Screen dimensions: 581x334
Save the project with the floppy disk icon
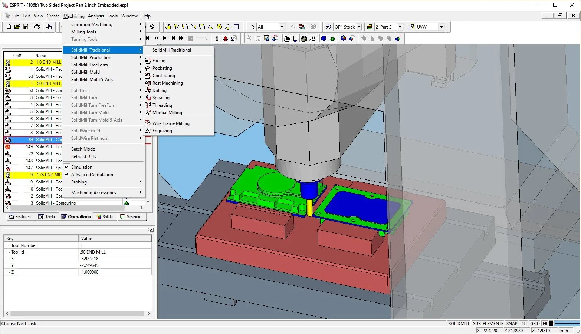[26, 27]
